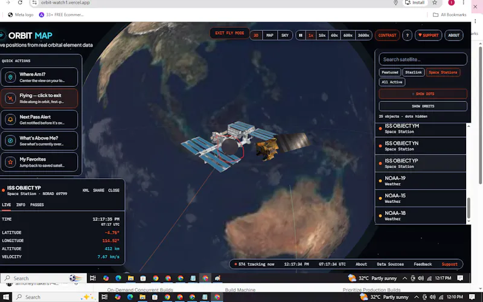The height and width of the screenshot is (302, 483).
Task: Click the Search satellite input field
Action: [423, 59]
